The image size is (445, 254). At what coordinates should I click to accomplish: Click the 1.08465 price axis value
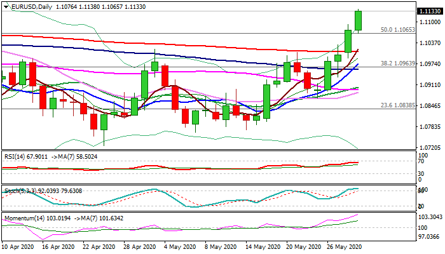click(430, 106)
